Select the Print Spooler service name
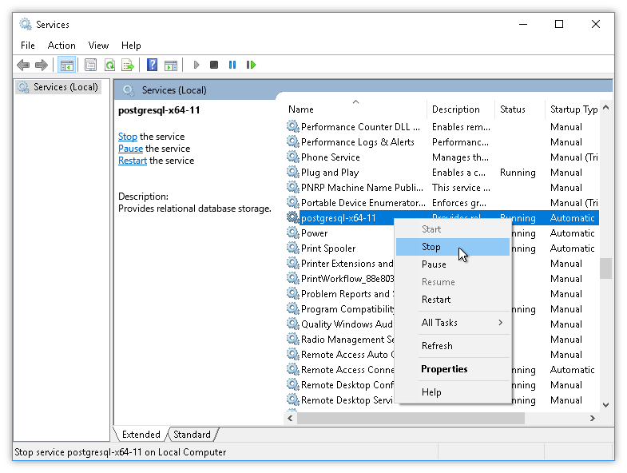This screenshot has width=627, height=473. pos(328,248)
